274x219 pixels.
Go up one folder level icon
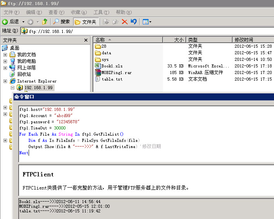click(45, 22)
